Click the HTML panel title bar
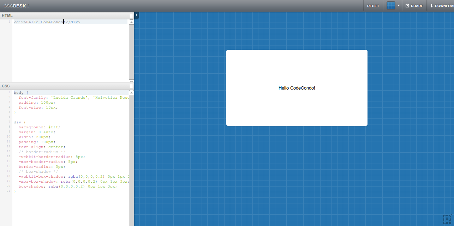 (x=67, y=16)
